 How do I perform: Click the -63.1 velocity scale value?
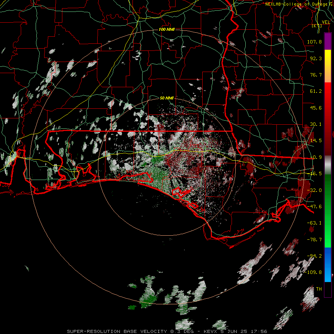(x=314, y=223)
